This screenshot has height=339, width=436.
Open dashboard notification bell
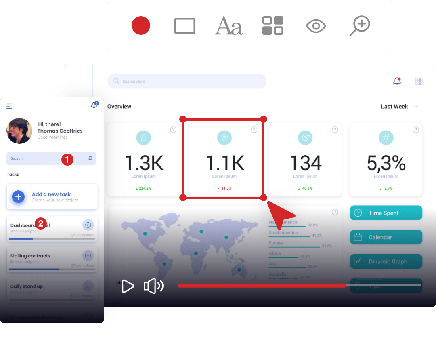397,82
